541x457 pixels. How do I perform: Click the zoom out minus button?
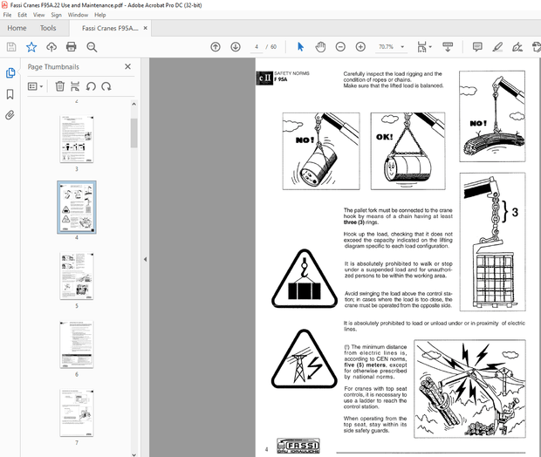[339, 46]
